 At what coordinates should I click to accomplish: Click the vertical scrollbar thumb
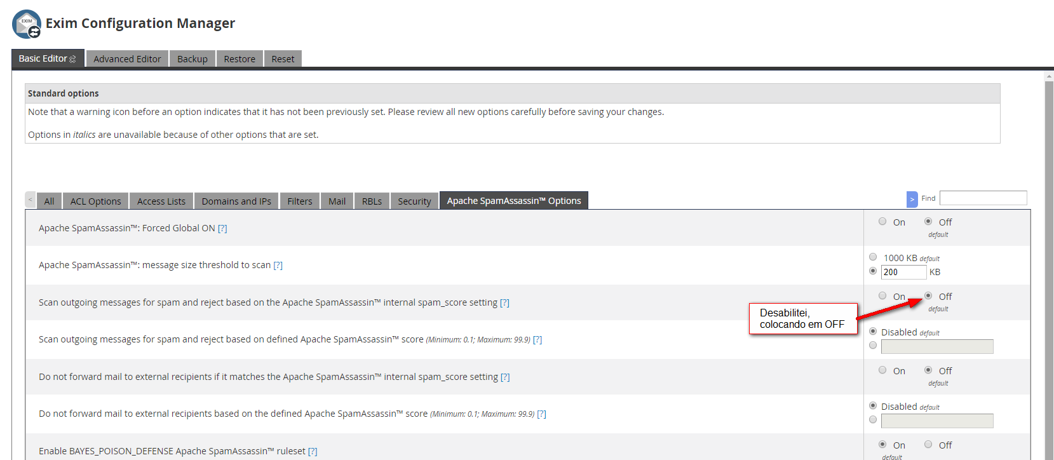pyautogui.click(x=1049, y=270)
